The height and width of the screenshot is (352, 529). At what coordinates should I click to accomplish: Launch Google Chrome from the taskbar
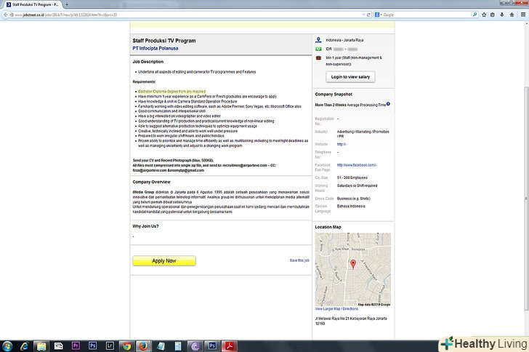(x=126, y=345)
